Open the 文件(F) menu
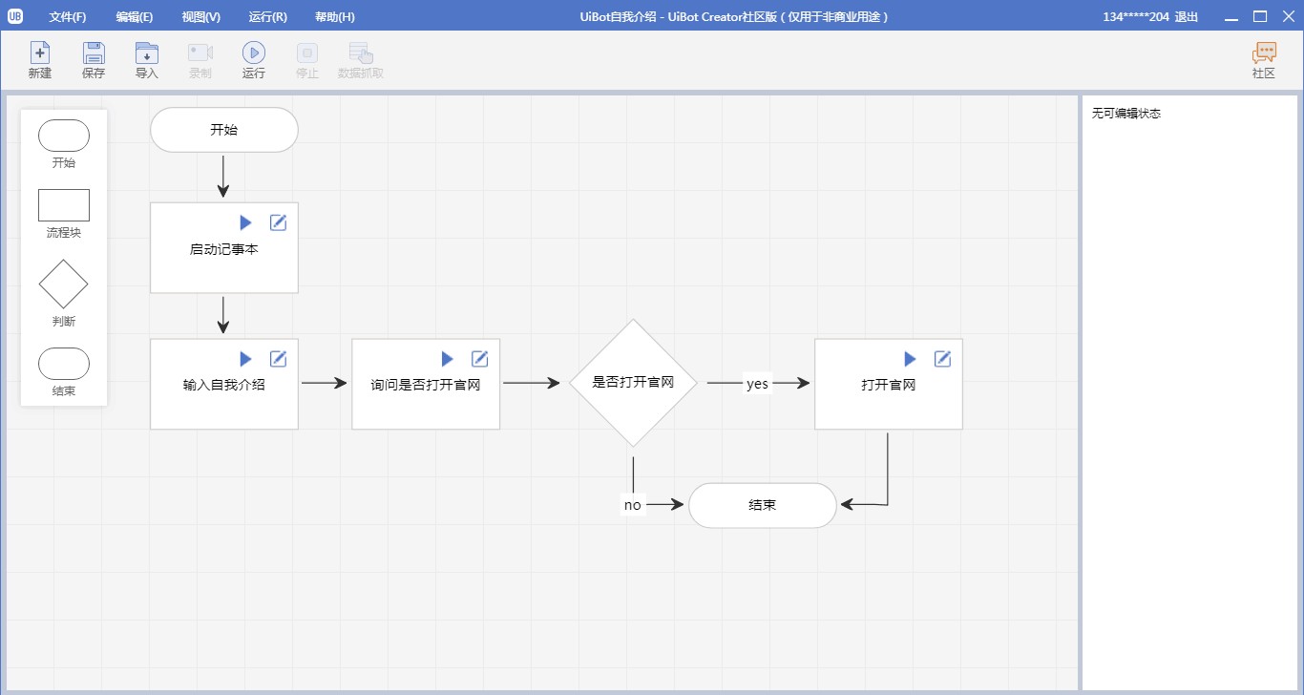Screen dimensions: 1304x695 tap(68, 17)
